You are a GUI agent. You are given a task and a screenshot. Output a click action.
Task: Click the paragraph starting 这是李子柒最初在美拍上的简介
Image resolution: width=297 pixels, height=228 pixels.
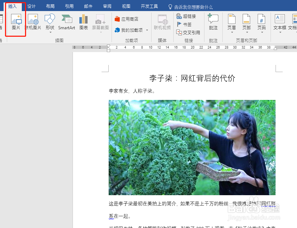(192, 204)
